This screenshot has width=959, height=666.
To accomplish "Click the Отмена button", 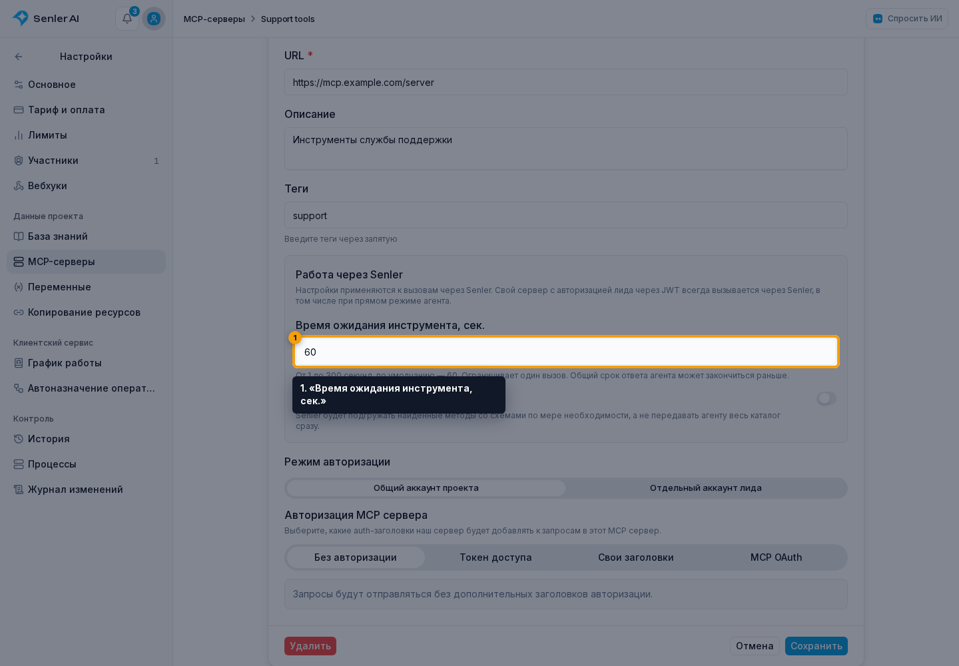I will [x=755, y=646].
